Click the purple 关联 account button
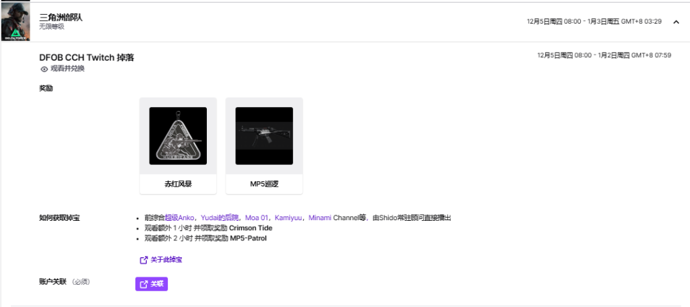The height and width of the screenshot is (307, 690). coord(152,284)
